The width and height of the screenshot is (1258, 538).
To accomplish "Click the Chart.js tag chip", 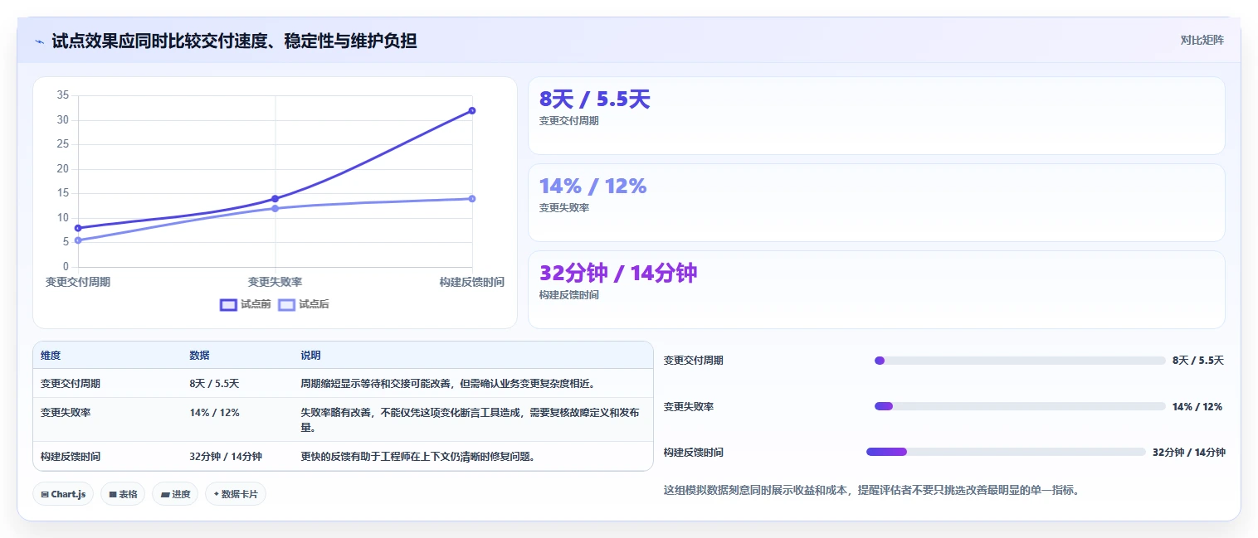I will pos(64,494).
